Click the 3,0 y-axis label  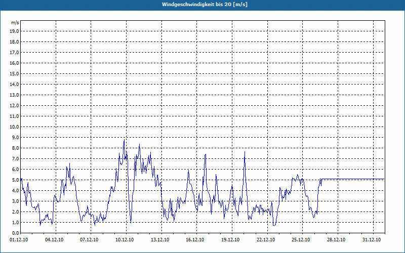pos(16,201)
